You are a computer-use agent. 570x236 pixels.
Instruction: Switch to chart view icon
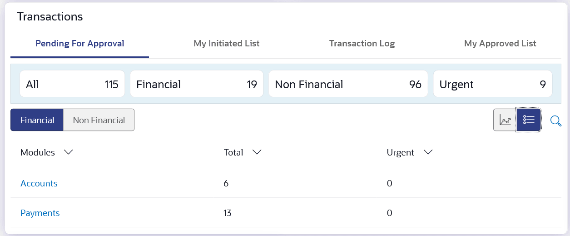(505, 120)
